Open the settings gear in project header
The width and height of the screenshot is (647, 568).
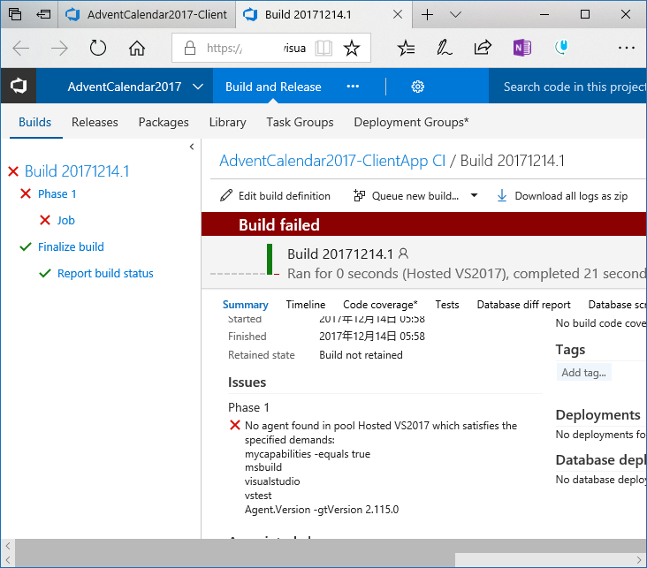pyautogui.click(x=417, y=87)
